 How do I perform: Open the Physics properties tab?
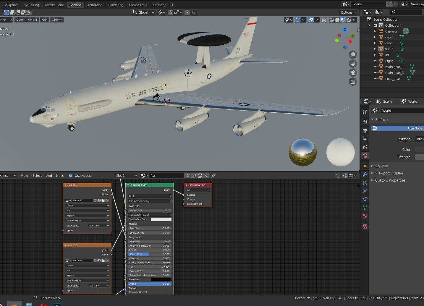(x=365, y=191)
